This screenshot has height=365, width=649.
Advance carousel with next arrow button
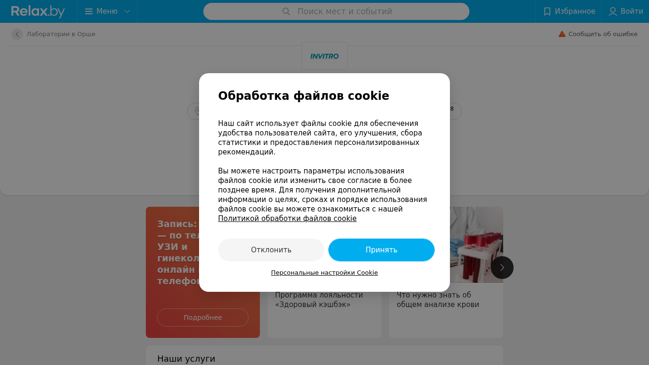click(x=502, y=268)
